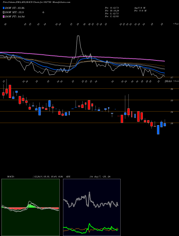
Task: Click the price axis label 14
Action: [171, 112]
